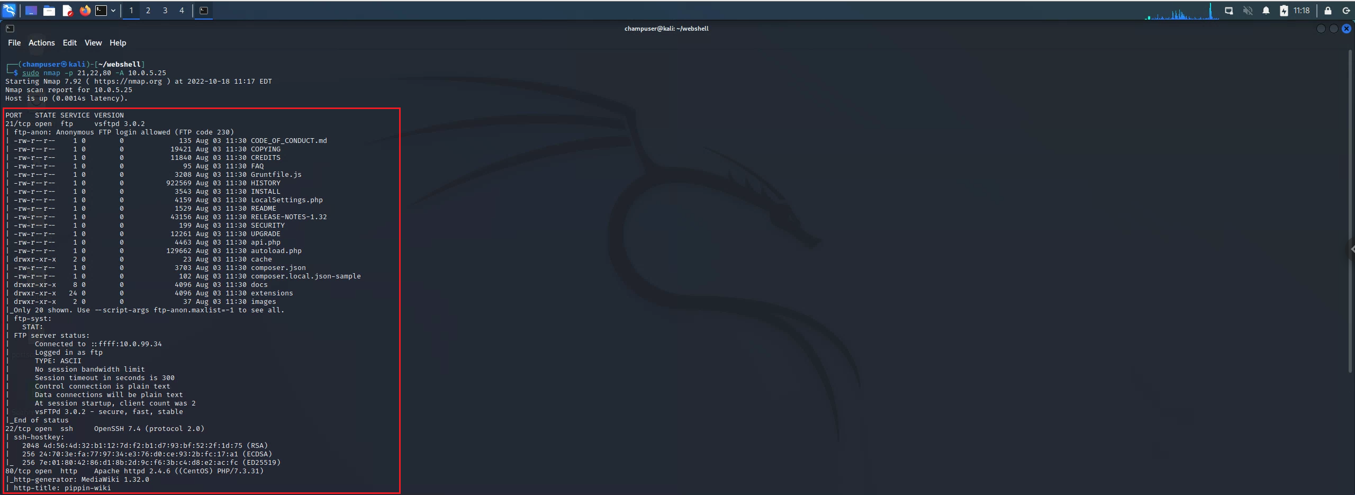Open the Actions menu

[42, 43]
